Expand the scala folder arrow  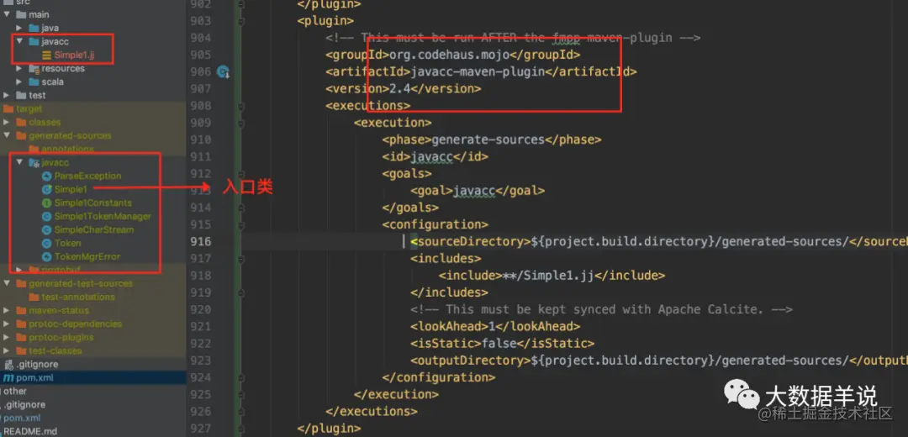(19, 82)
